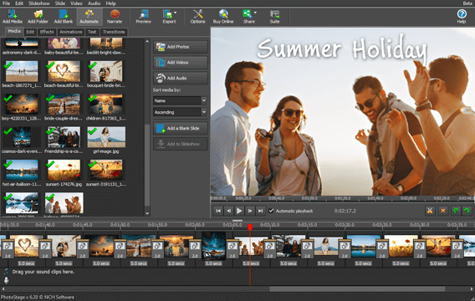This screenshot has width=475, height=301.
Task: Open the Slide menu
Action: [60, 3]
